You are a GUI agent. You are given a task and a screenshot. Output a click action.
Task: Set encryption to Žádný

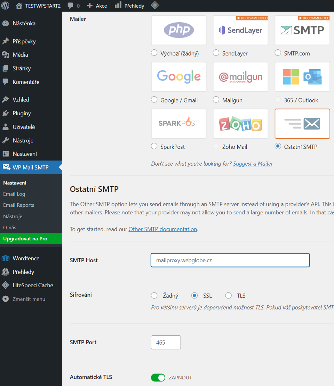click(154, 295)
